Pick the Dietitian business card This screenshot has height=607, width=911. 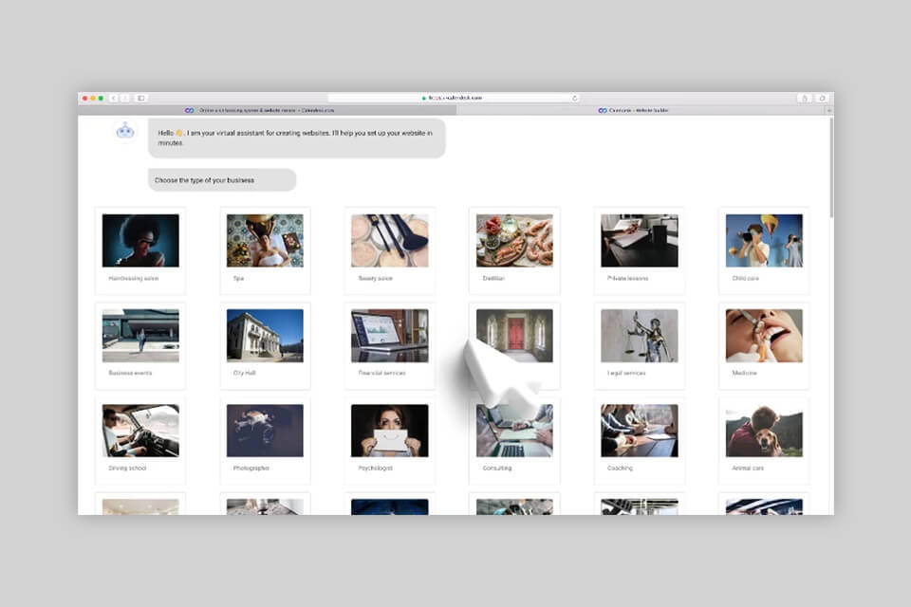pyautogui.click(x=514, y=250)
